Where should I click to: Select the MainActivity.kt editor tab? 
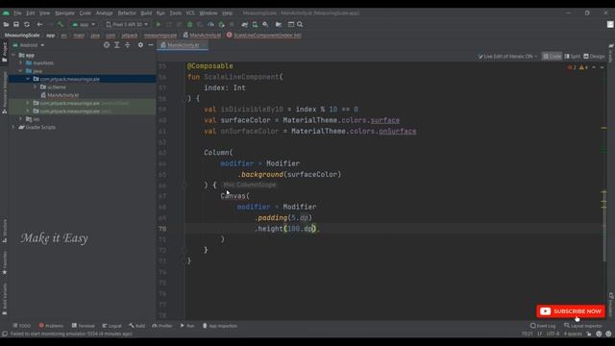point(184,45)
